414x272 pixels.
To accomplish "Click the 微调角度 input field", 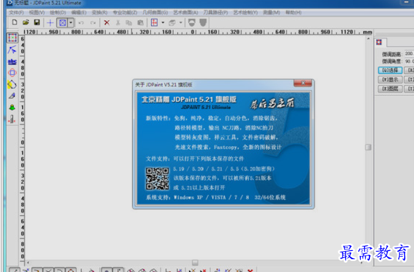I will click(x=409, y=61).
